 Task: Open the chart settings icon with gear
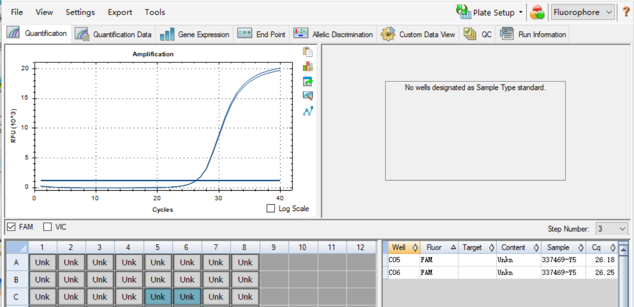pos(308,67)
